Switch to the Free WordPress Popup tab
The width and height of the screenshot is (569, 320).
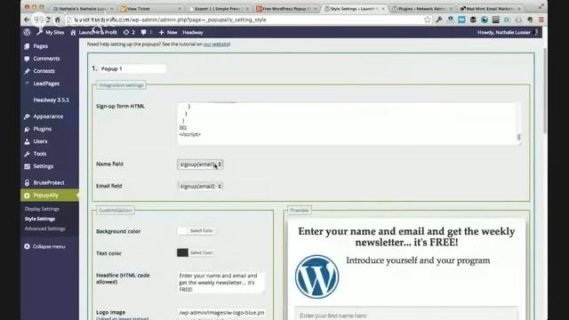(x=286, y=8)
